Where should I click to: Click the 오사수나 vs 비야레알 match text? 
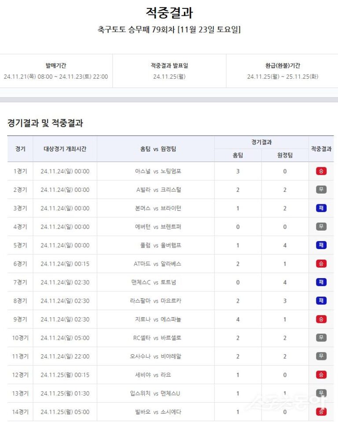click(x=155, y=356)
